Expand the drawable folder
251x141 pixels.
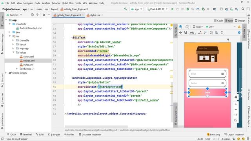click(13, 40)
